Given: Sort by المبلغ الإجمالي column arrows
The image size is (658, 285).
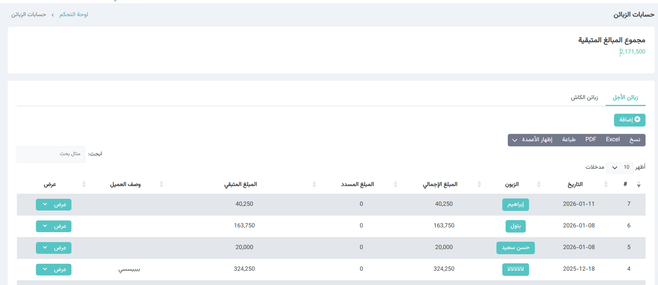Looking at the screenshot, I should coord(479,184).
